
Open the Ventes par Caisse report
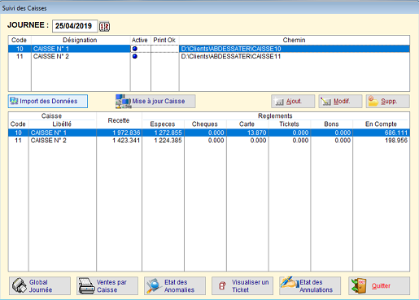click(x=107, y=286)
